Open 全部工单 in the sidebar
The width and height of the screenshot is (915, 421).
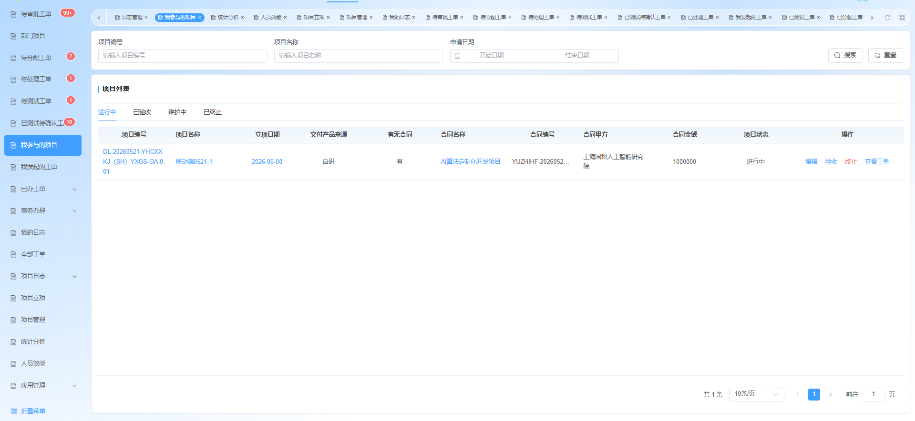43,254
